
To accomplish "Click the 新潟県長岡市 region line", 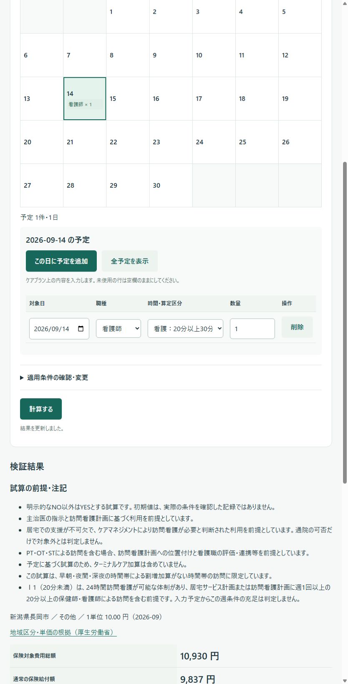I will click(86, 617).
